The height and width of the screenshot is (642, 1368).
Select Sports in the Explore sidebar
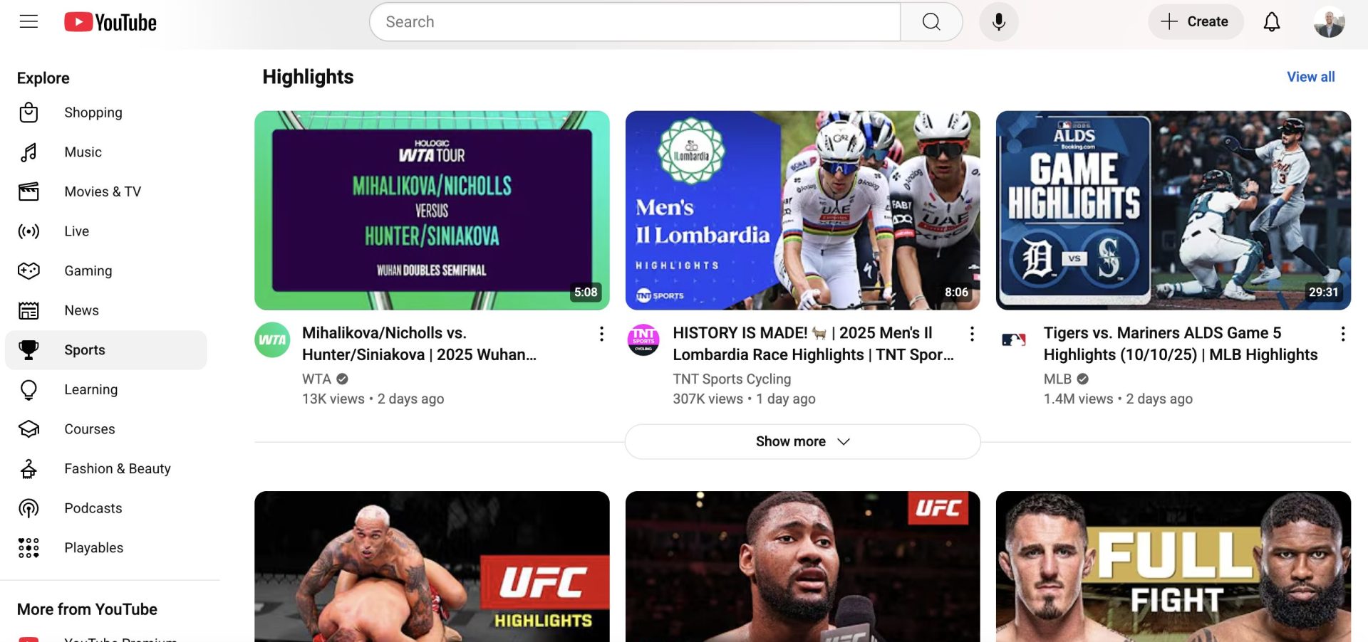[x=84, y=349]
